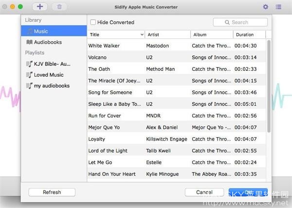This screenshot has height=208, width=292.
Task: Sort the list by Artist column header
Action: pyautogui.click(x=167, y=34)
